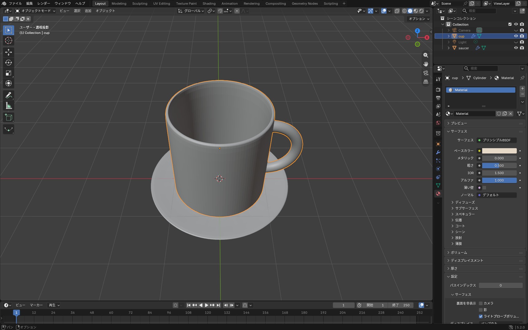Screen dimensions: 528x330
Task: Expand the サブサーフェス subpanel
Action: (466, 208)
